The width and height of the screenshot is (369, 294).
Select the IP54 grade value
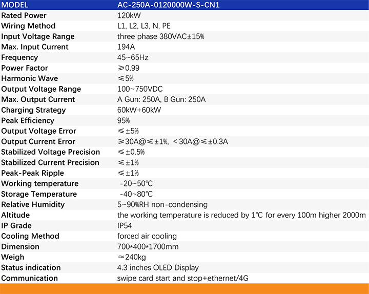(x=126, y=225)
